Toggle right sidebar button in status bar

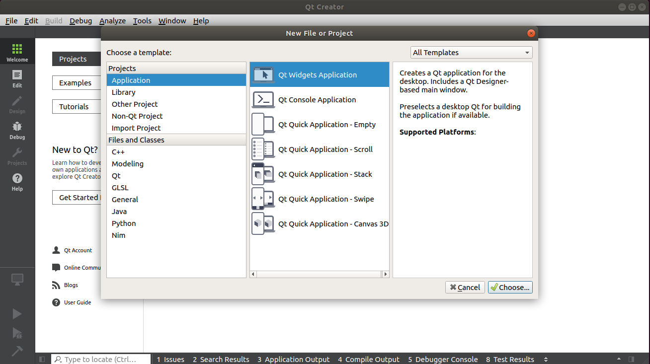point(632,359)
